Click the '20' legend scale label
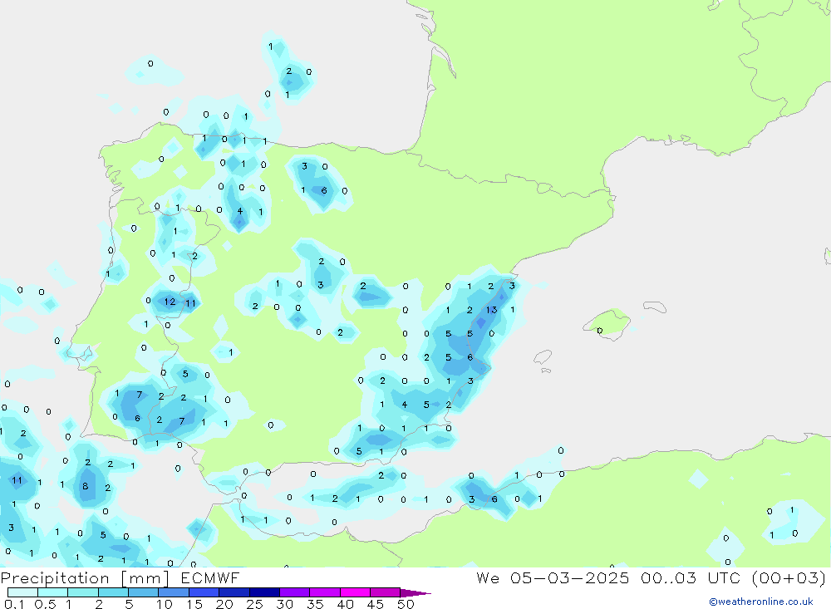 (x=224, y=604)
